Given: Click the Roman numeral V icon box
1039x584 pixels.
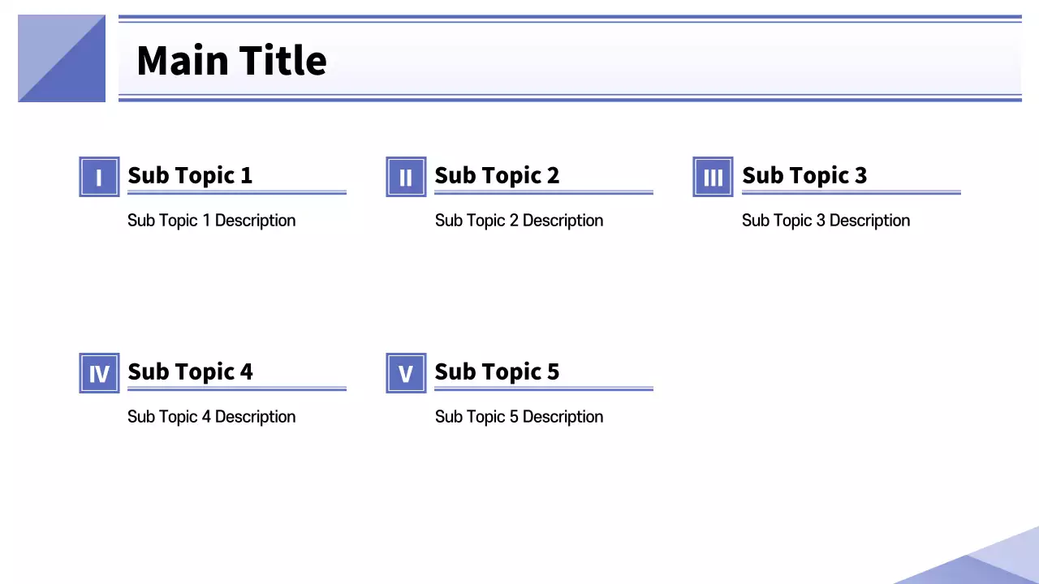Looking at the screenshot, I should pyautogui.click(x=406, y=373).
